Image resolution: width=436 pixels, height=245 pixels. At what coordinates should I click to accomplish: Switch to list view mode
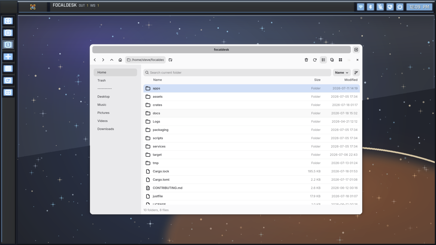323,60
